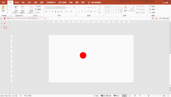Start Slide Show view from status bar

point(140,96)
